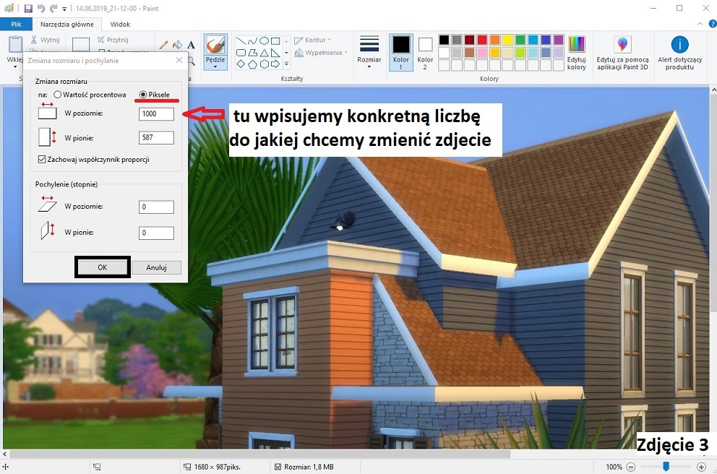Click the Przytnij crop button
This screenshot has height=474, width=717.
tap(113, 40)
